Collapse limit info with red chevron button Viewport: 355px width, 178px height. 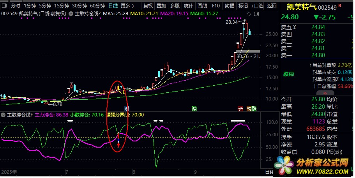325,93
